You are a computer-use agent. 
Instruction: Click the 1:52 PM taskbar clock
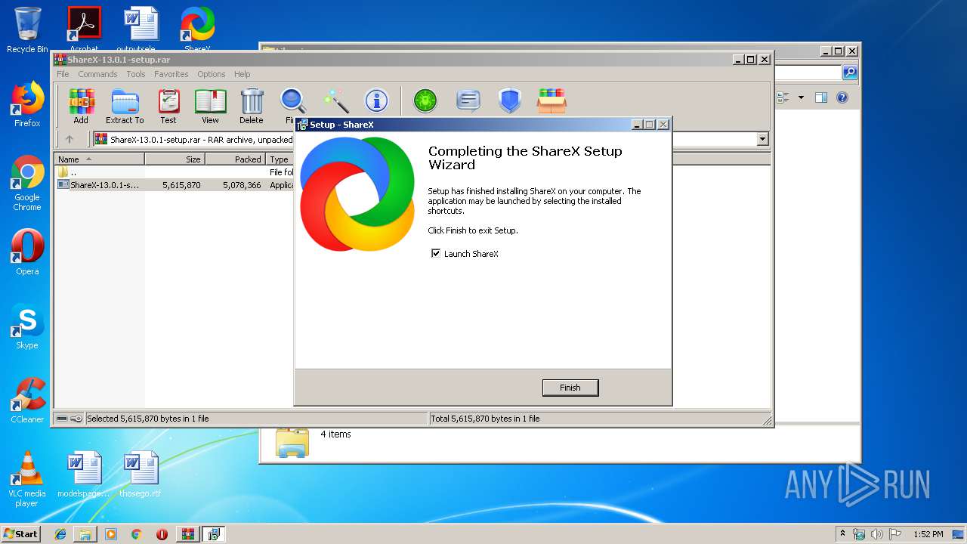928,534
